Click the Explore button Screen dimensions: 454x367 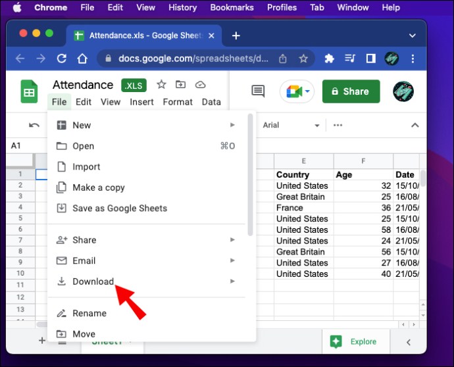point(355,341)
